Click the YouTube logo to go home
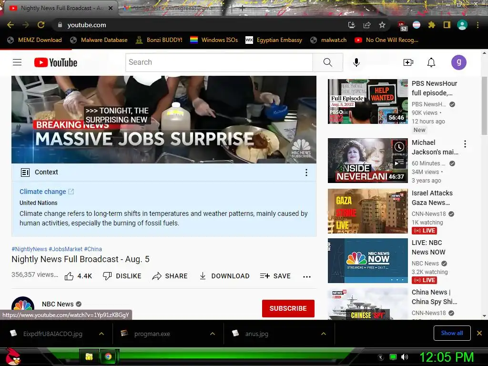Screen dimensions: 488x366 click(x=56, y=62)
